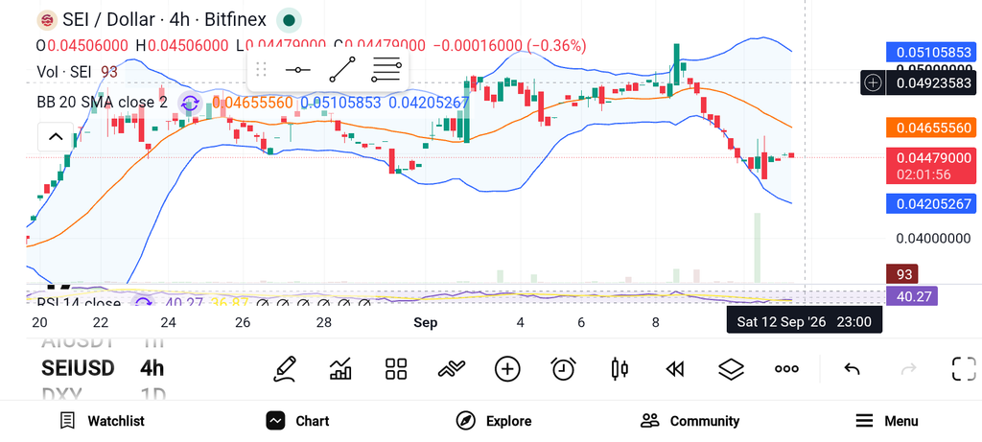Click the Bollinger Bands refresh icon

coord(190,104)
